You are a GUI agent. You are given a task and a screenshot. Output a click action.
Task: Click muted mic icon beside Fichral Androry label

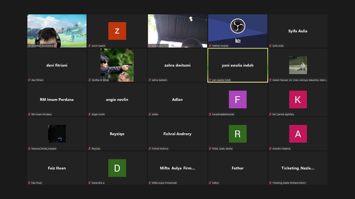coord(150,149)
